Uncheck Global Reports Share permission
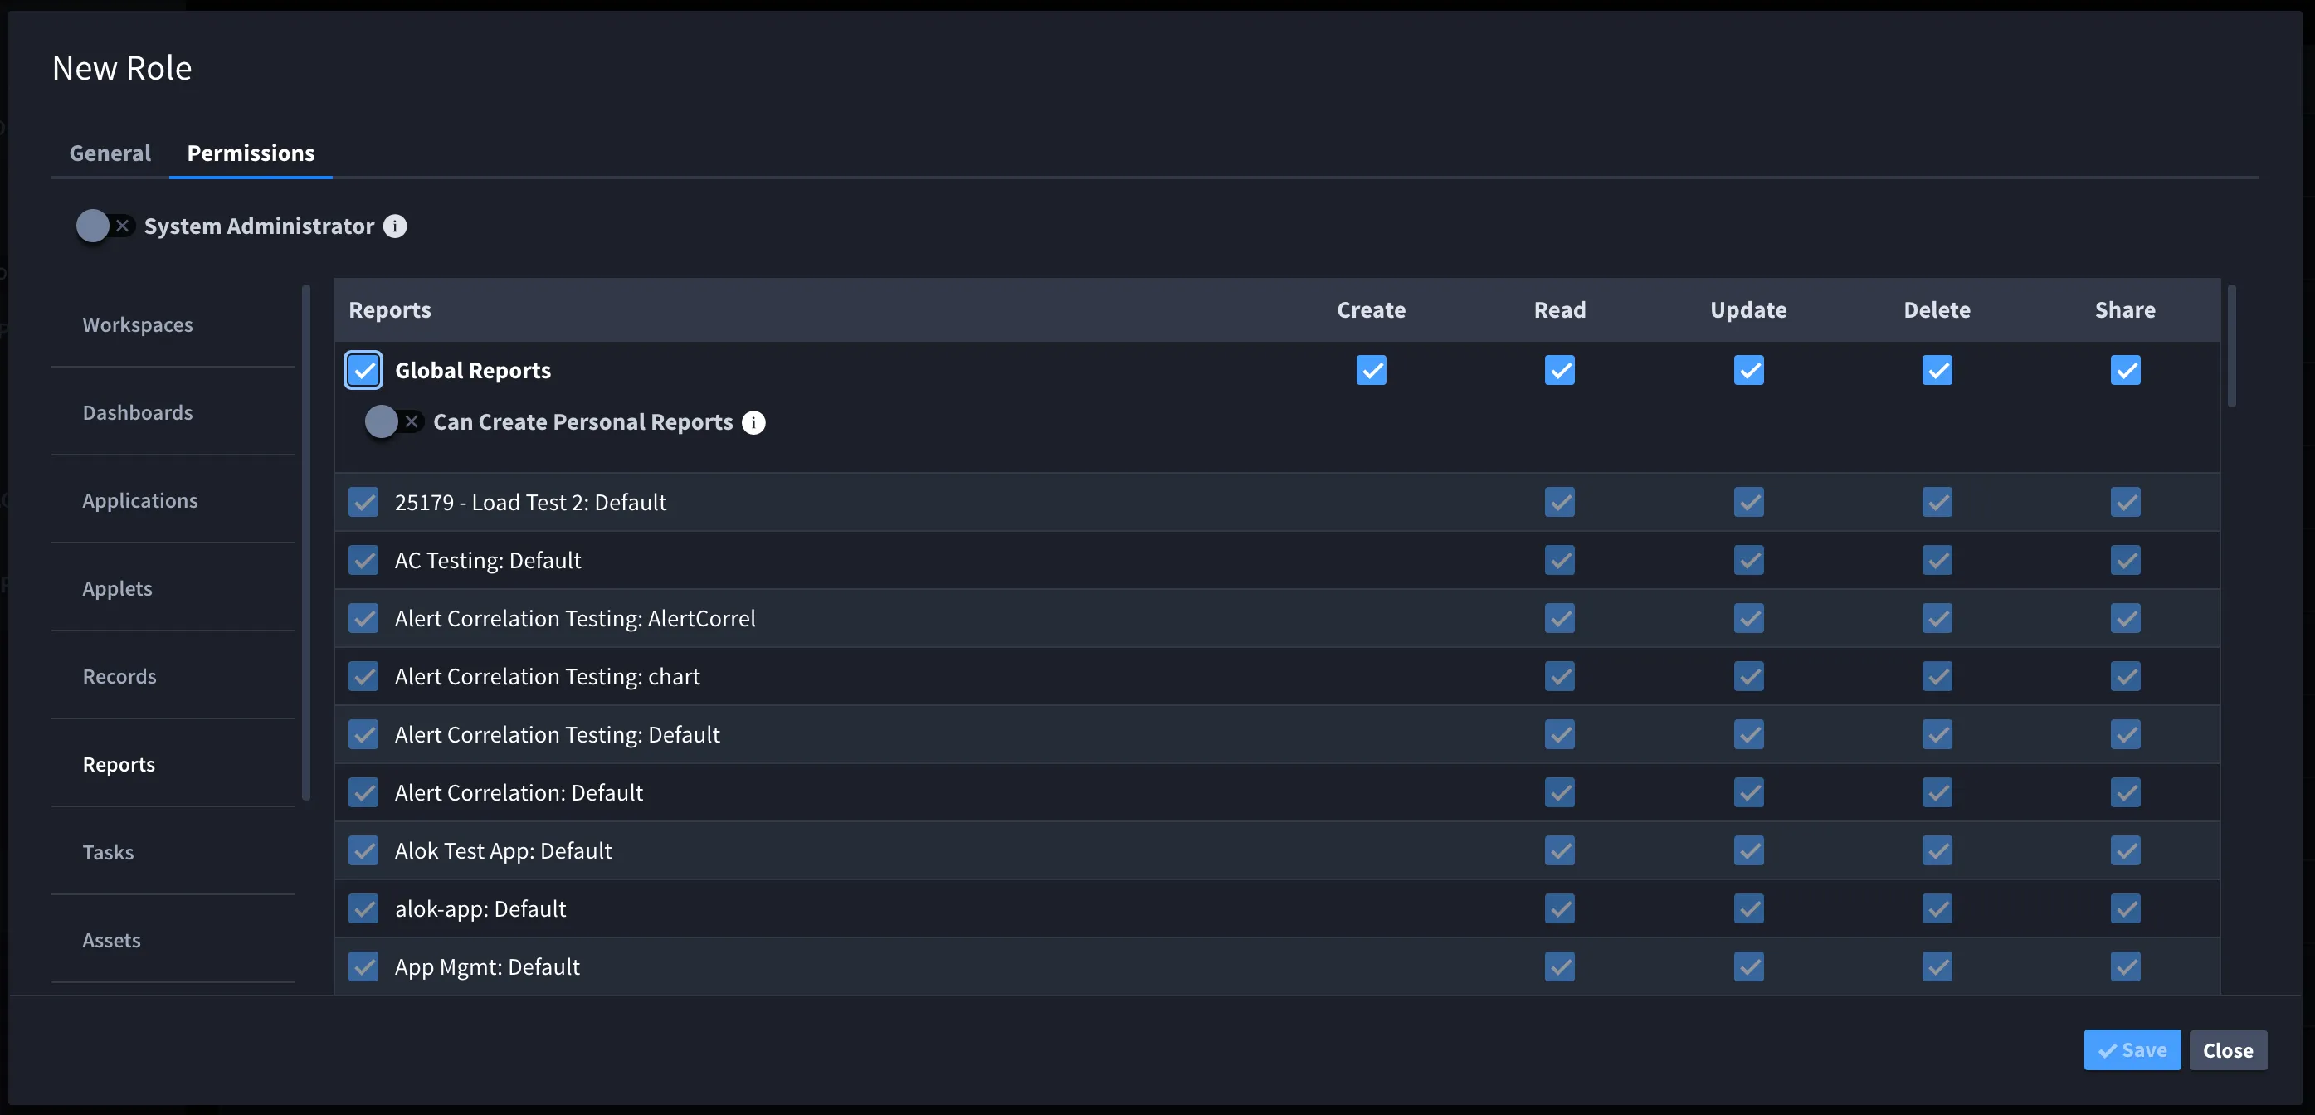This screenshot has height=1115, width=2315. click(2125, 370)
